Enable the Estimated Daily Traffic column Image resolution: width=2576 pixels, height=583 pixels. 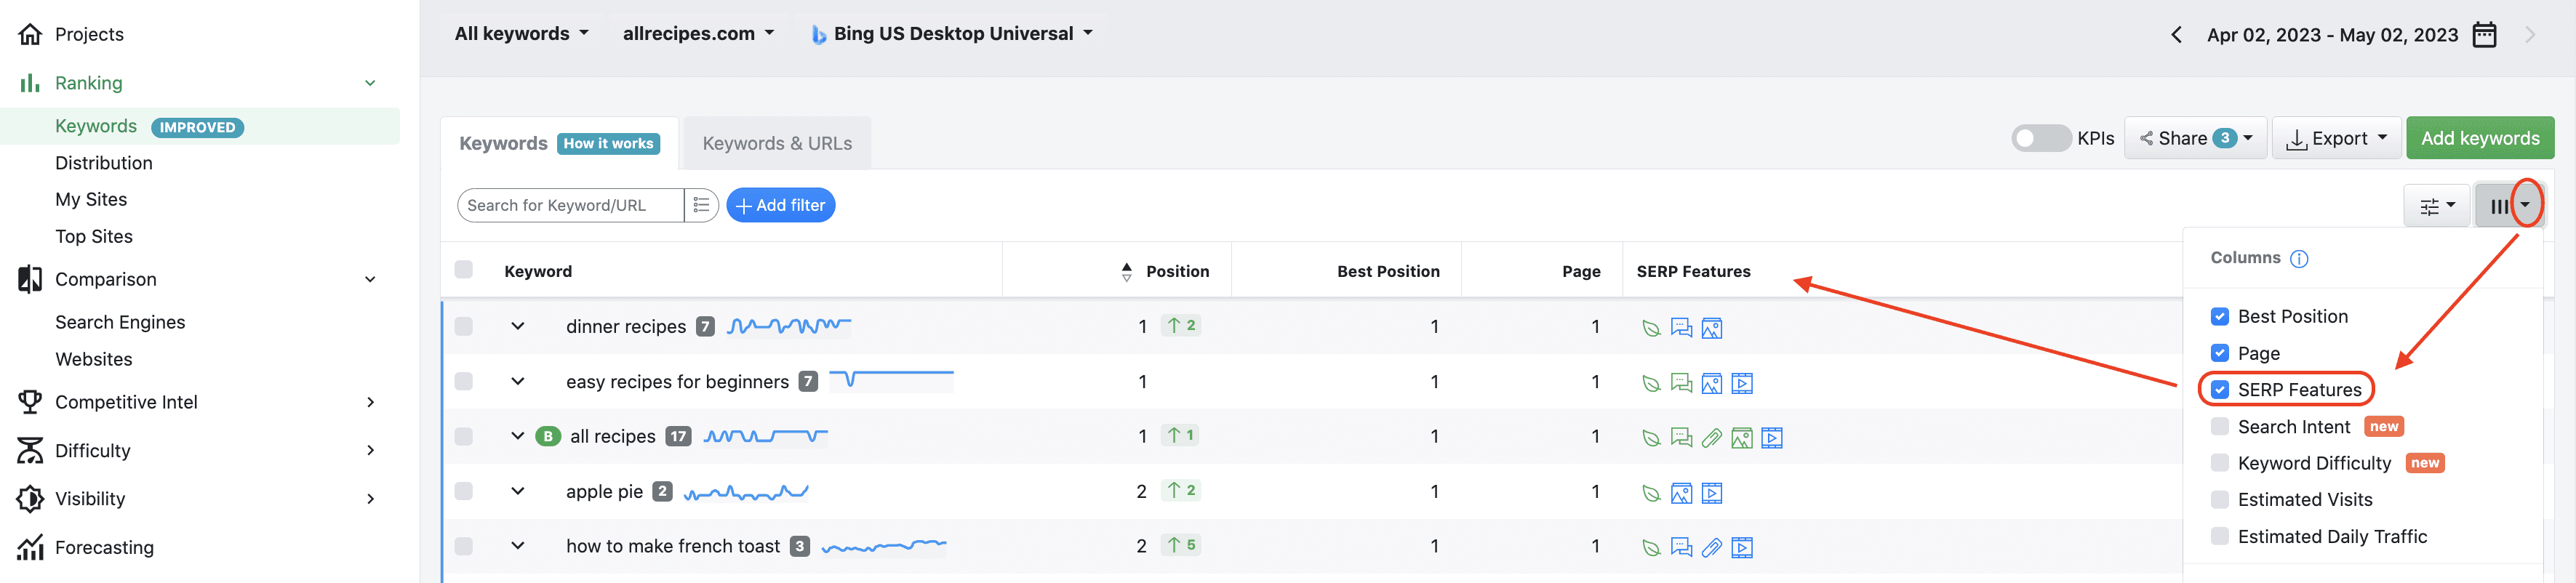click(x=2219, y=537)
